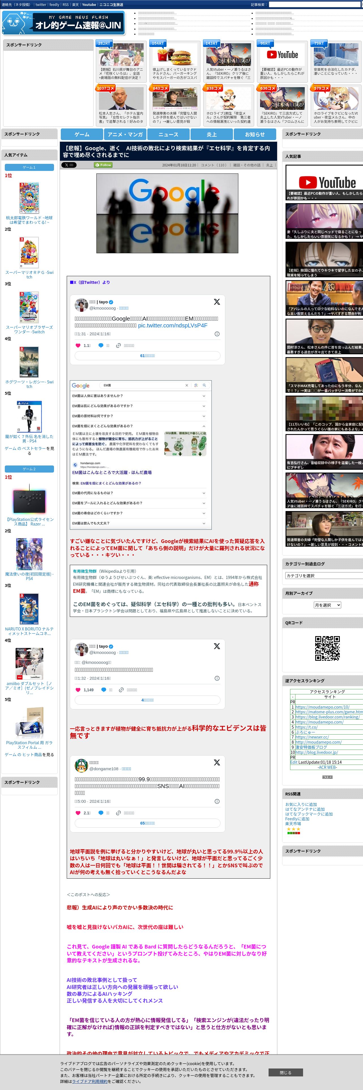Click the 65 replies button on the dongame108 tweet

pos(148,823)
